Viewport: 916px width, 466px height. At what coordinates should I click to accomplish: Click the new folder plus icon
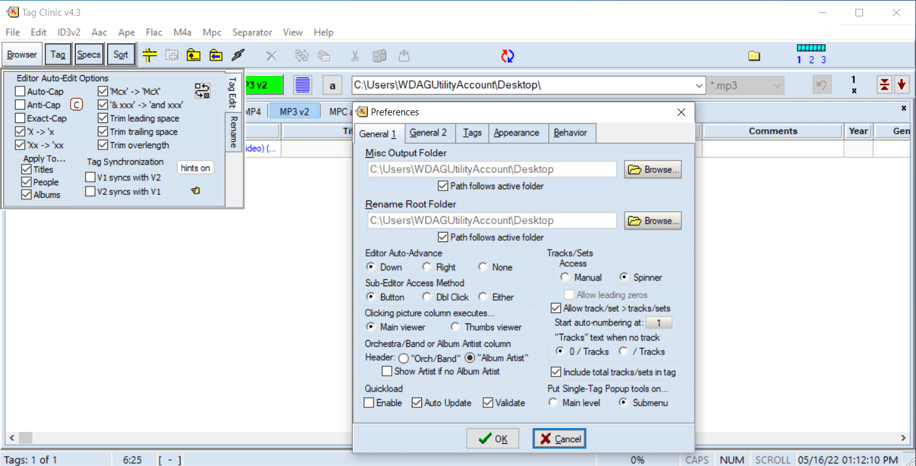click(172, 55)
